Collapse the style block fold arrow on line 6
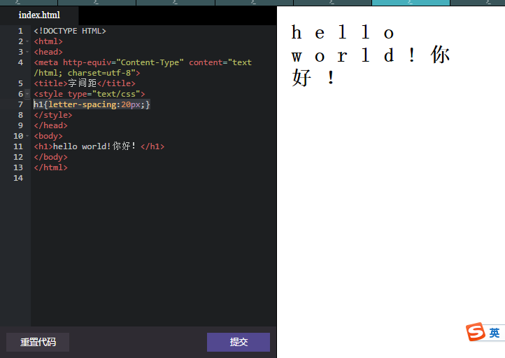The height and width of the screenshot is (358, 505). (x=27, y=94)
